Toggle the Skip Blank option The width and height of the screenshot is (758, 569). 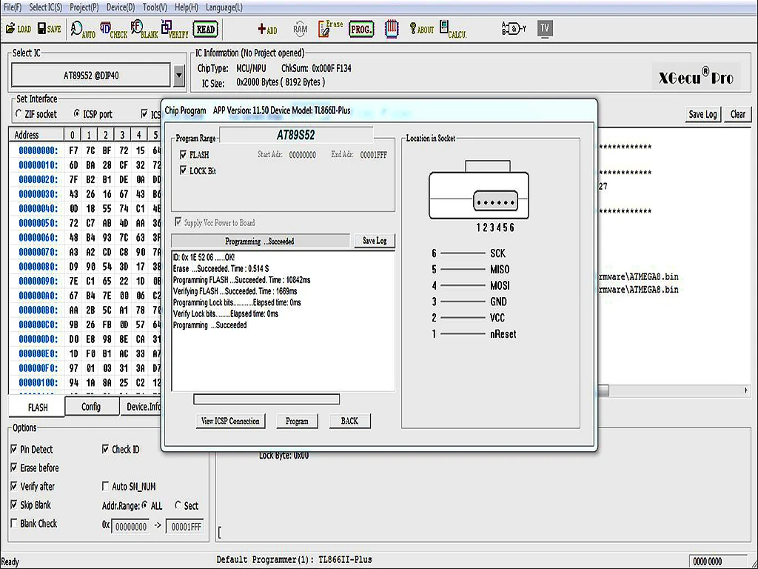[14, 505]
